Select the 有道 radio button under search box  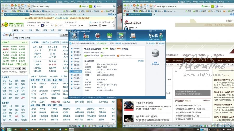[x=26, y=38]
